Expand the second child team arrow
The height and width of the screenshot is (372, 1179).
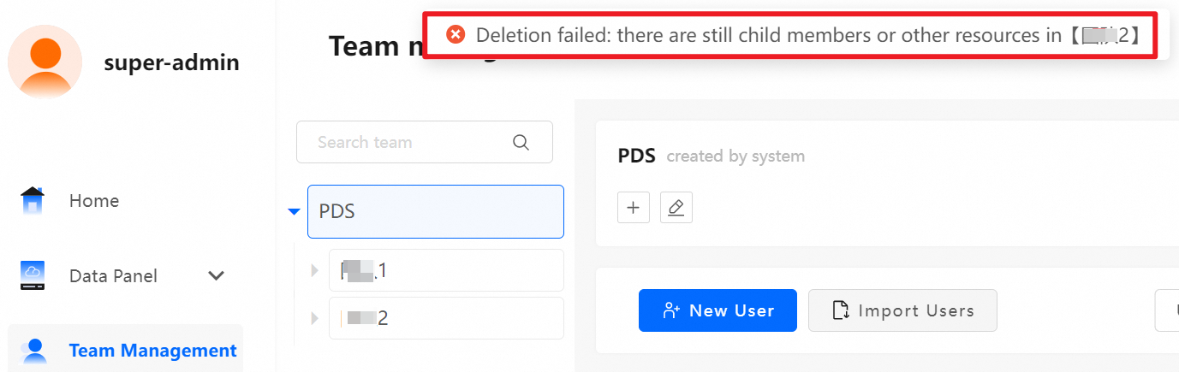click(x=314, y=319)
